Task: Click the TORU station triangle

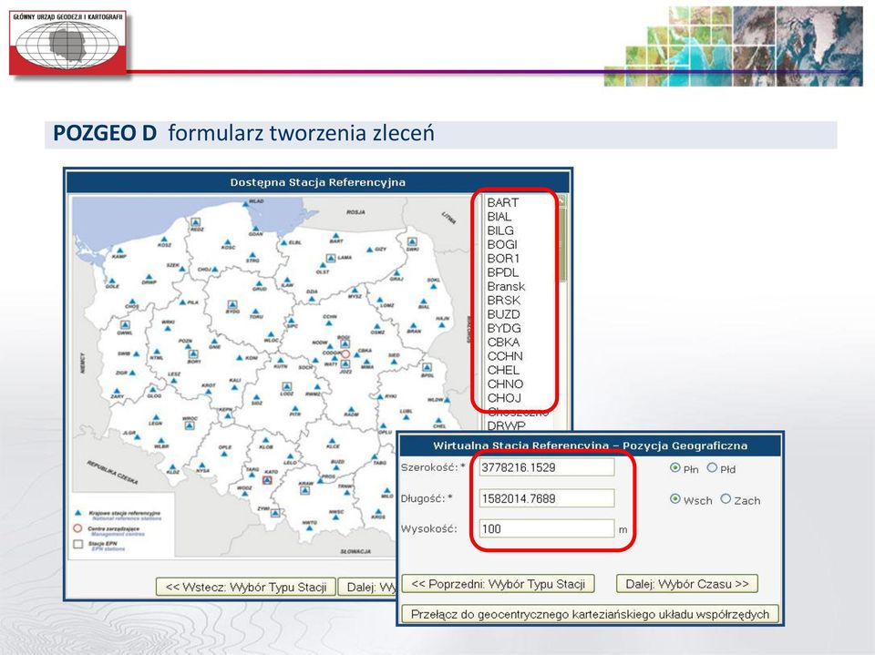Action: [x=255, y=312]
